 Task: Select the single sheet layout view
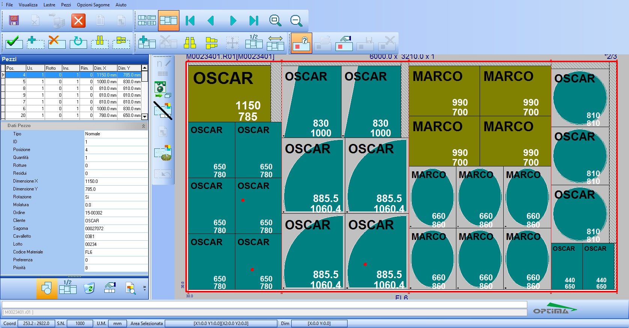169,20
